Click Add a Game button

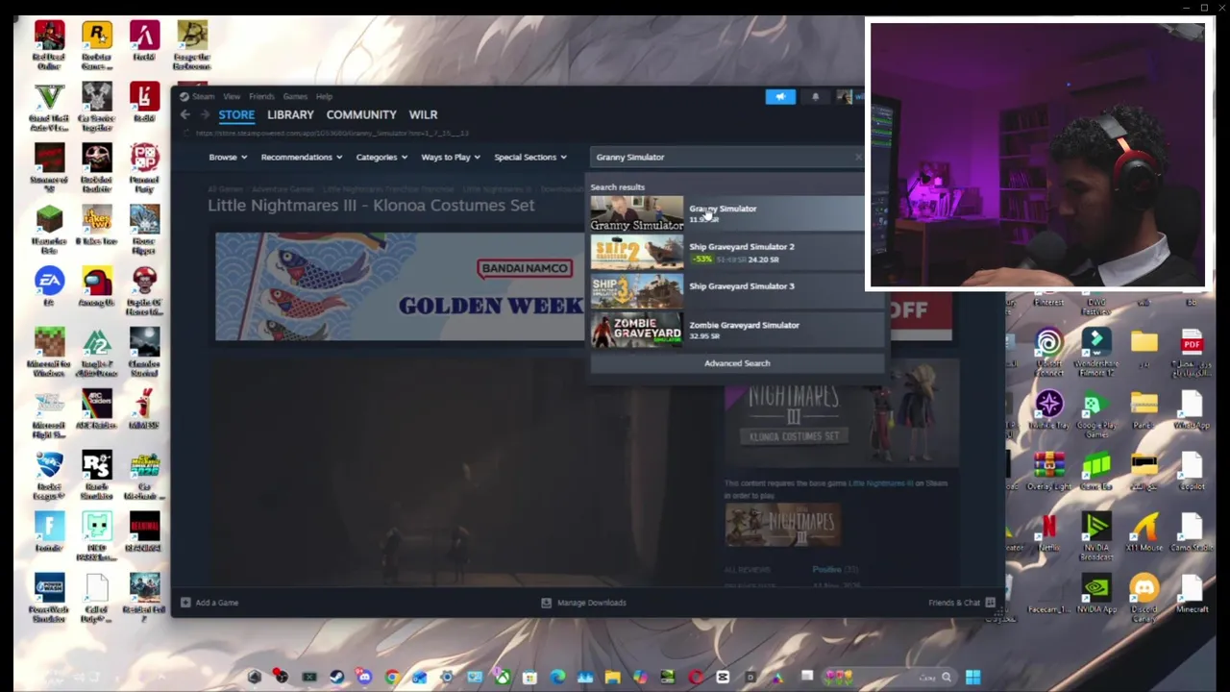[x=209, y=603]
